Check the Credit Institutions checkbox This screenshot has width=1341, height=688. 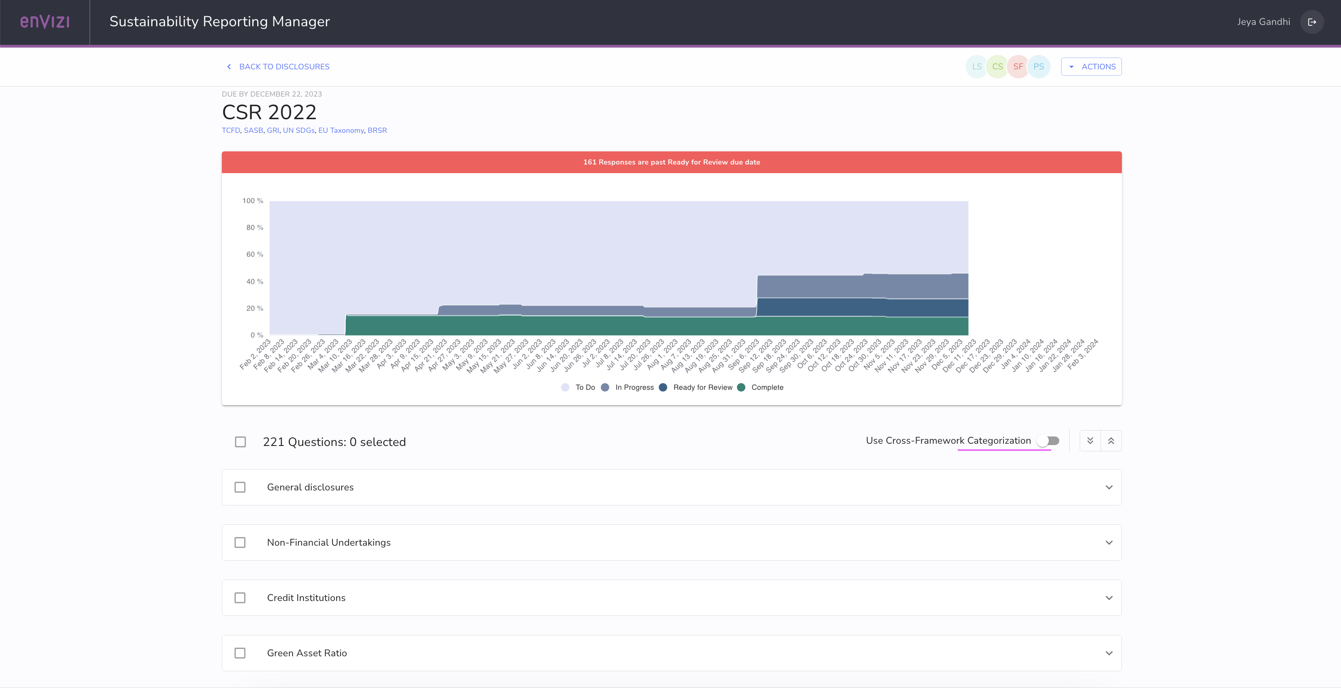pos(240,597)
